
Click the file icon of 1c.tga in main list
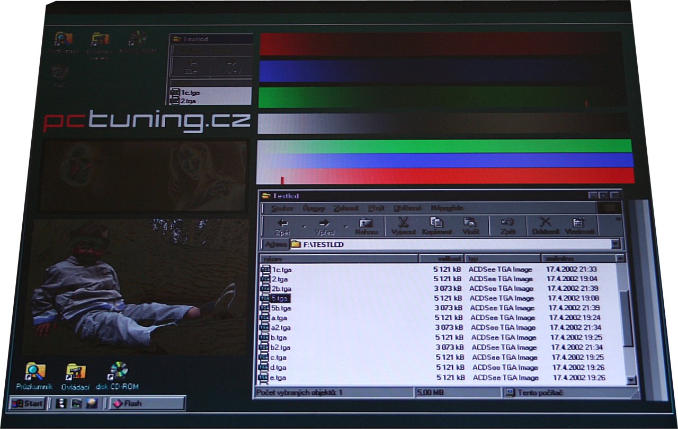pos(265,270)
